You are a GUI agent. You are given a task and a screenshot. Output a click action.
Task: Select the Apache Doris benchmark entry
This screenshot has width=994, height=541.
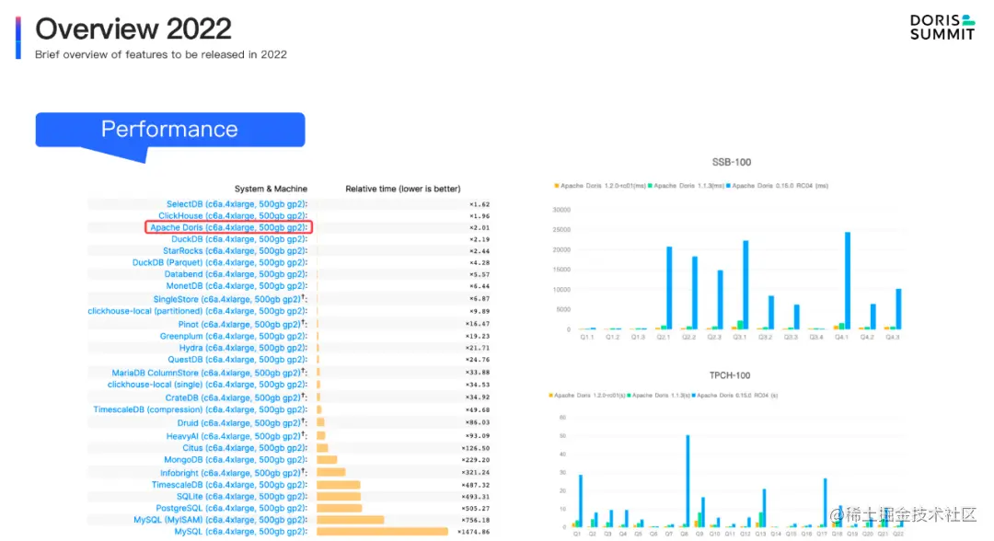tap(228, 227)
